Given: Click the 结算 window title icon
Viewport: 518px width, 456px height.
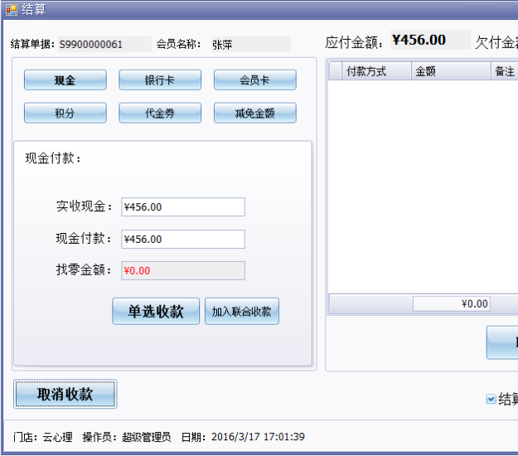Looking at the screenshot, I should coord(12,10).
